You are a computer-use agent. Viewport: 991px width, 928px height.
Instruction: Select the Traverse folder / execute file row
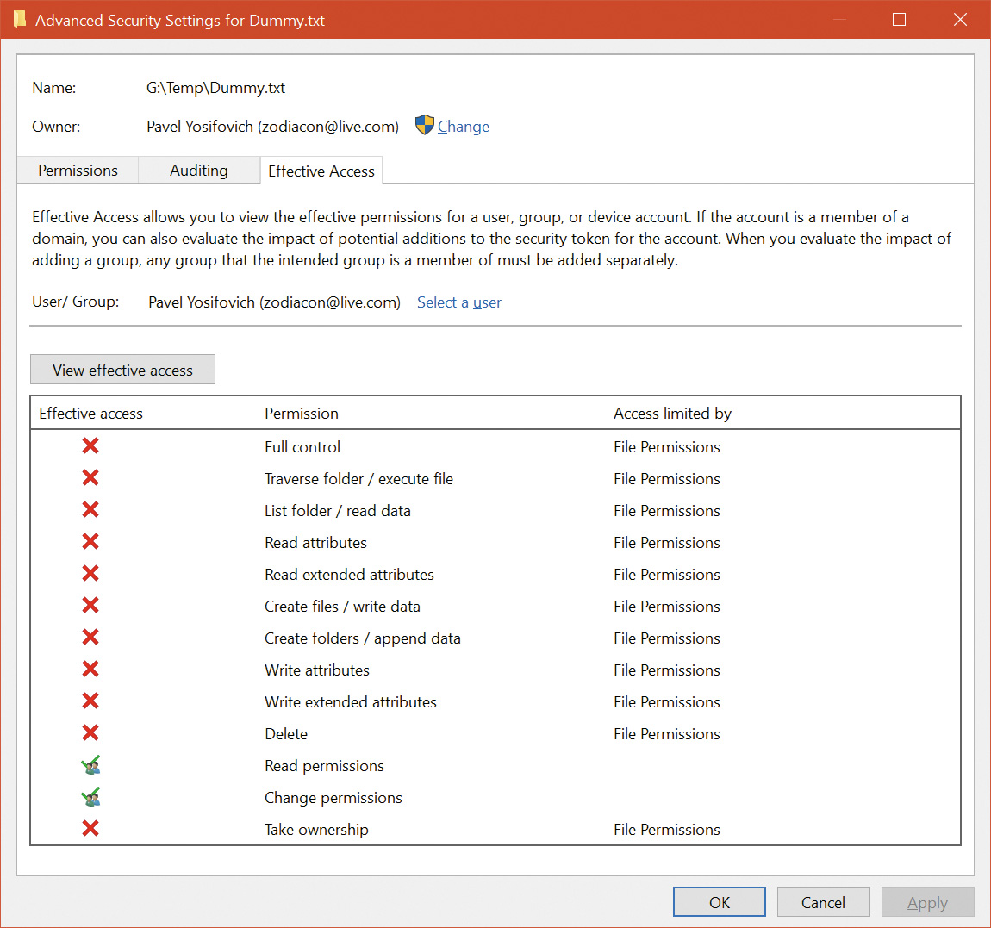pyautogui.click(x=358, y=479)
